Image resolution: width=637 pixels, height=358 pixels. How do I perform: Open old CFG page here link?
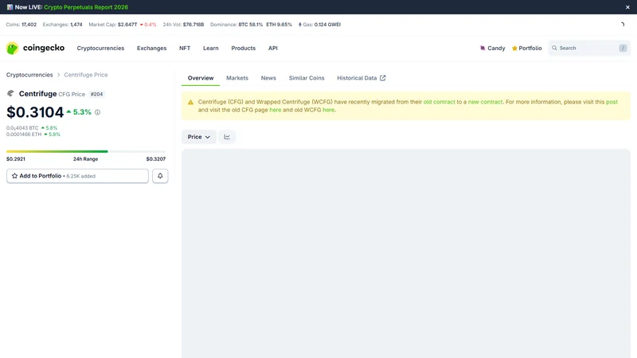[x=275, y=110]
